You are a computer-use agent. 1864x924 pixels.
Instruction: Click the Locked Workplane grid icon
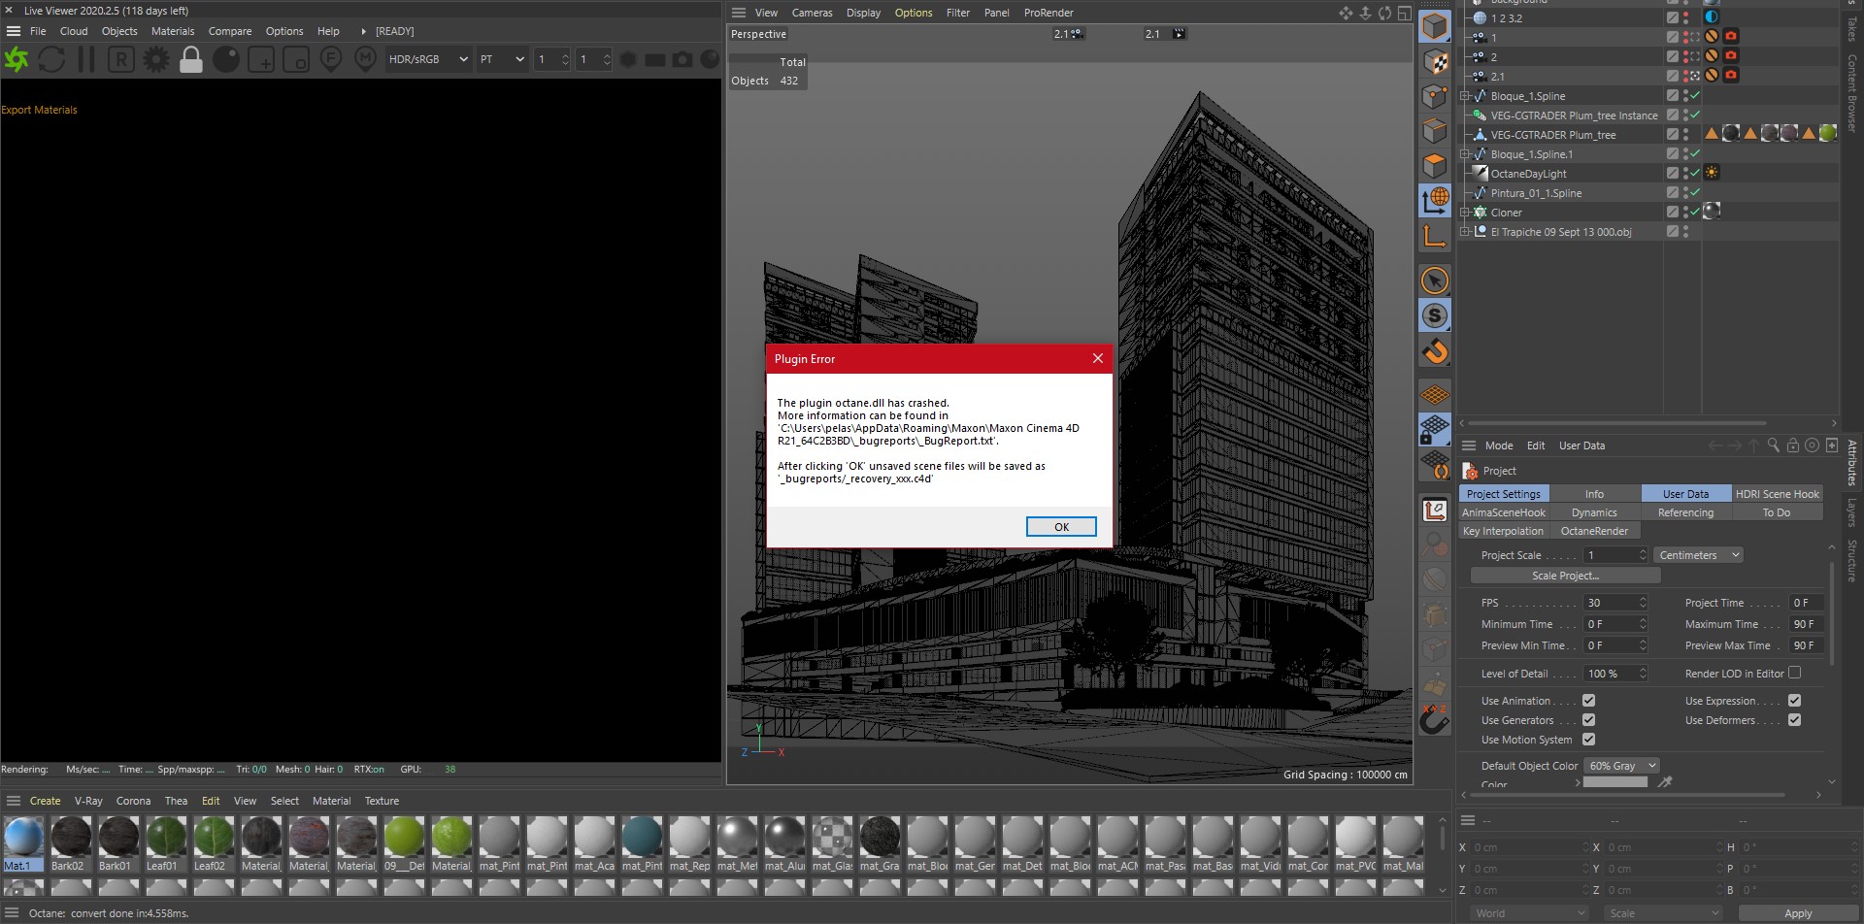(1435, 429)
